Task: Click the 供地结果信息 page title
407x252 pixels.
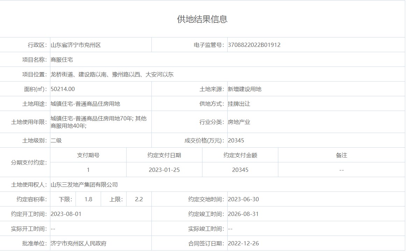Action: click(202, 19)
